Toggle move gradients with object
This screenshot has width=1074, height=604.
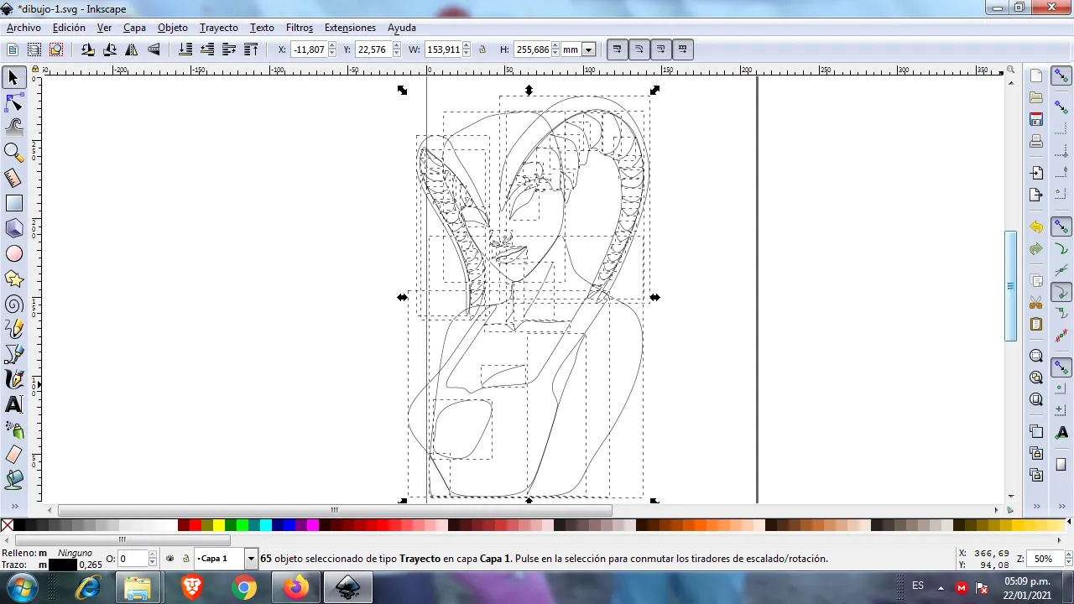[x=660, y=49]
